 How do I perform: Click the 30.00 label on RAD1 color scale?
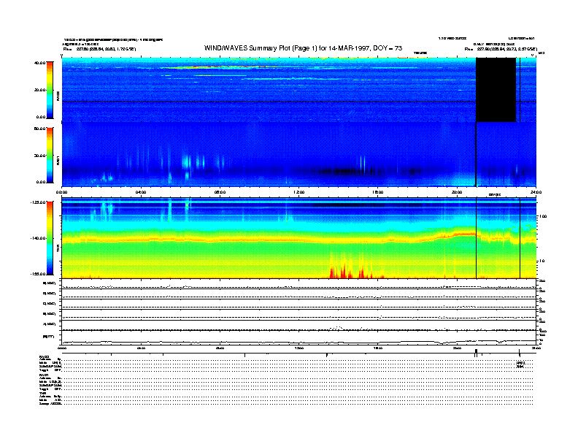pos(39,156)
